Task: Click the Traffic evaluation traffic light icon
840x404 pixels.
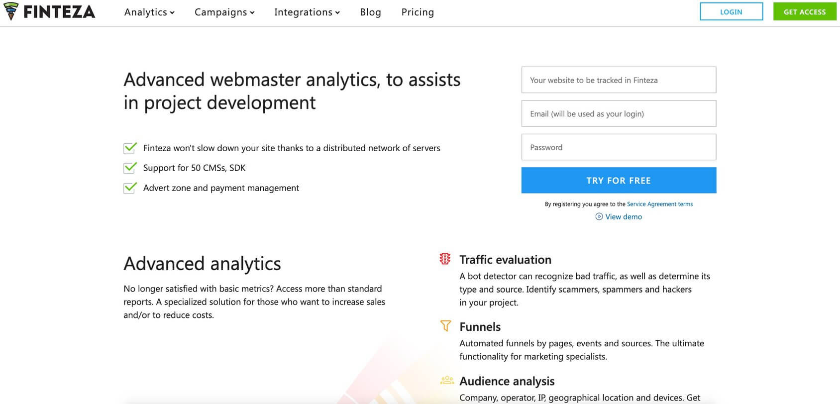Action: point(445,259)
